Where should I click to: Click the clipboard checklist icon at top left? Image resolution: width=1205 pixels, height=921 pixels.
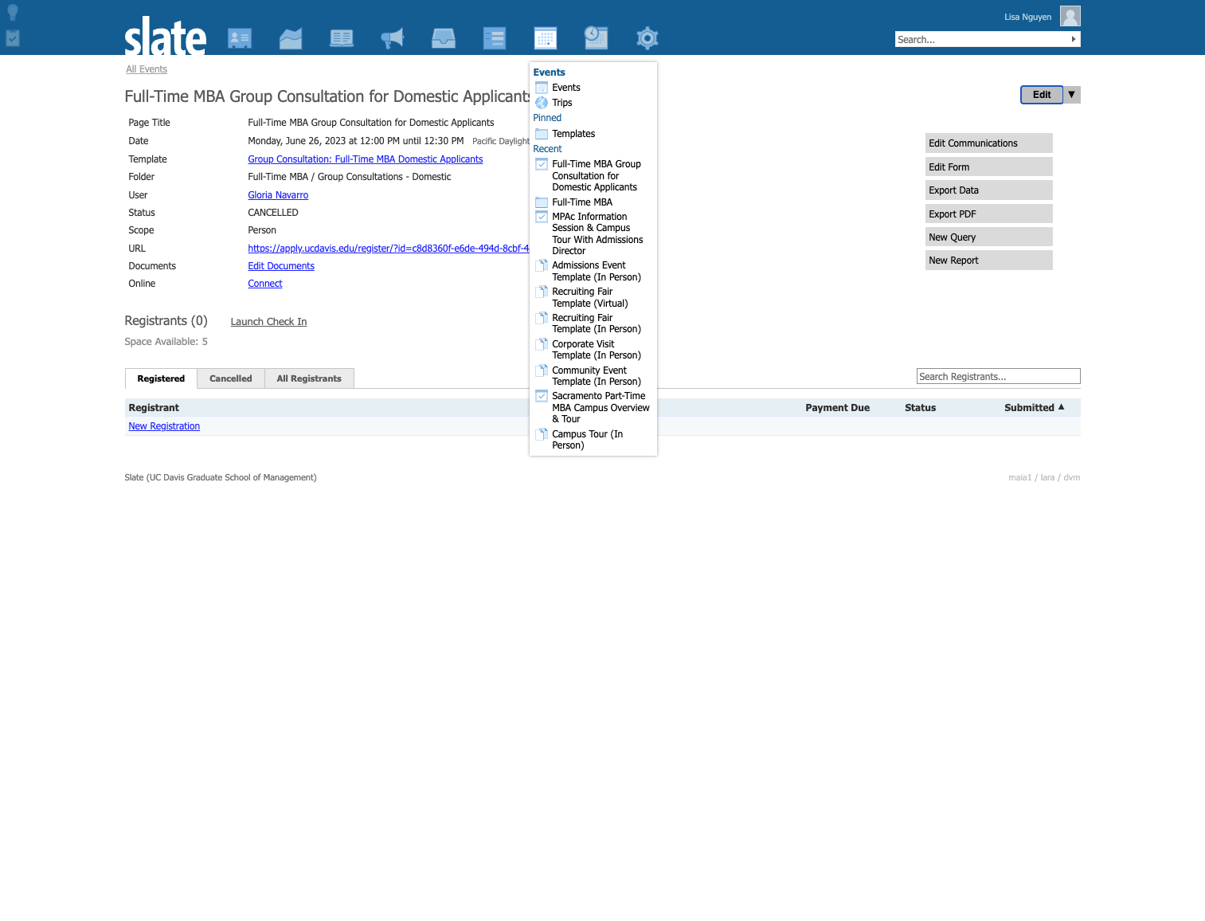[x=13, y=37]
